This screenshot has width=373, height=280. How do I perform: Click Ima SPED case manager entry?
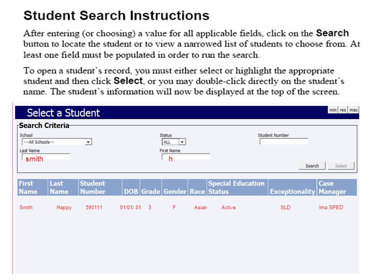coord(331,208)
